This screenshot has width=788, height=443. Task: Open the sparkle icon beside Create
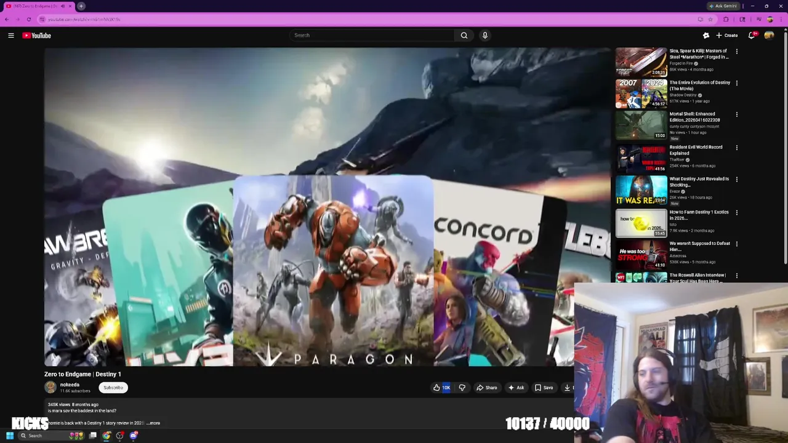tap(706, 35)
